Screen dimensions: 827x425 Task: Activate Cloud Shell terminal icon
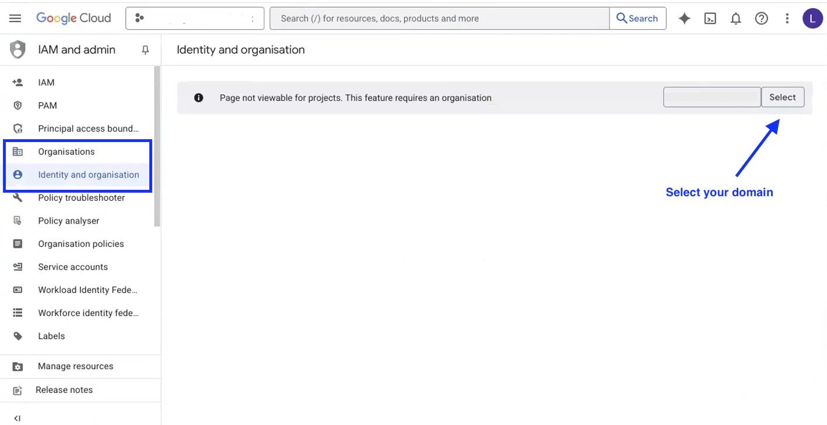(x=710, y=19)
